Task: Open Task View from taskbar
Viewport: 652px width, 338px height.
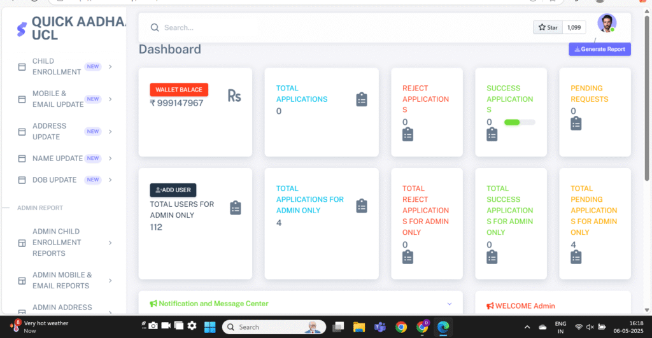Action: (x=338, y=327)
